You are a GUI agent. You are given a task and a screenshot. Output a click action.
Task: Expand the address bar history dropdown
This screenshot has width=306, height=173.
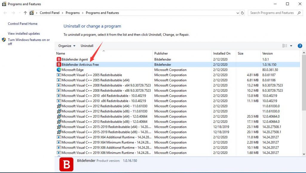pos(238,13)
